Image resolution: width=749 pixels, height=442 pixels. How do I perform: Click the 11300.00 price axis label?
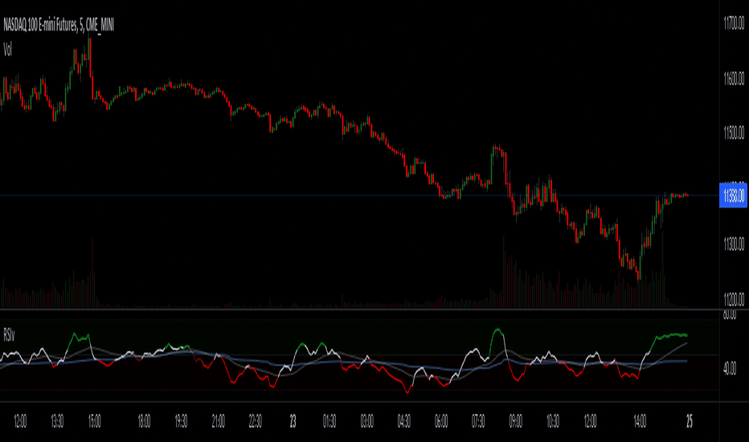click(x=734, y=244)
